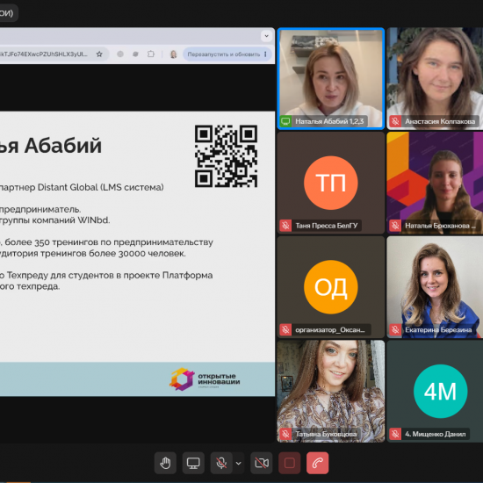Select 4. Мищенко Данил participant tile

pos(435,391)
